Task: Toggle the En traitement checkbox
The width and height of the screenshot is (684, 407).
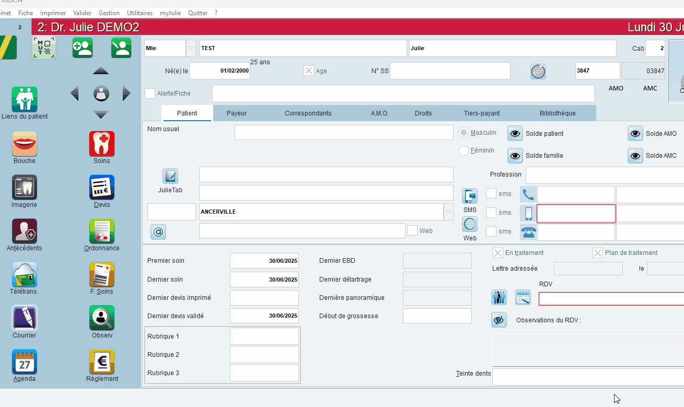Action: [x=498, y=253]
